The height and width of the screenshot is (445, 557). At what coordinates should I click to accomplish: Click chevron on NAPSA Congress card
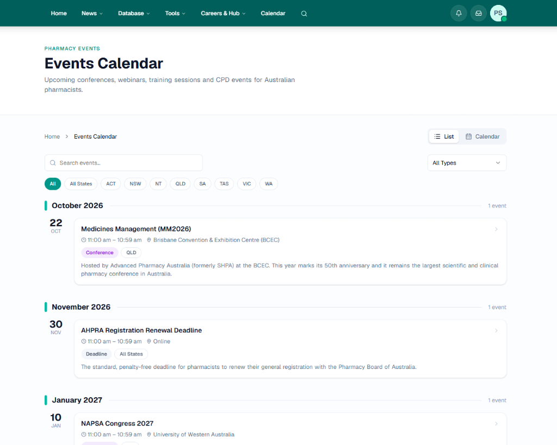click(496, 424)
